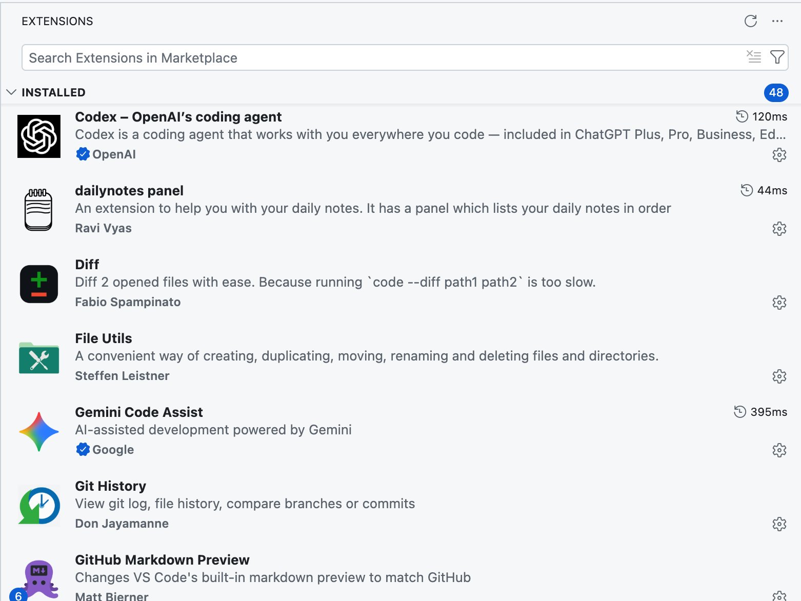Viewport: 801px width, 601px height.
Task: Click the Fabio Spampinato publisher name
Action: (128, 302)
